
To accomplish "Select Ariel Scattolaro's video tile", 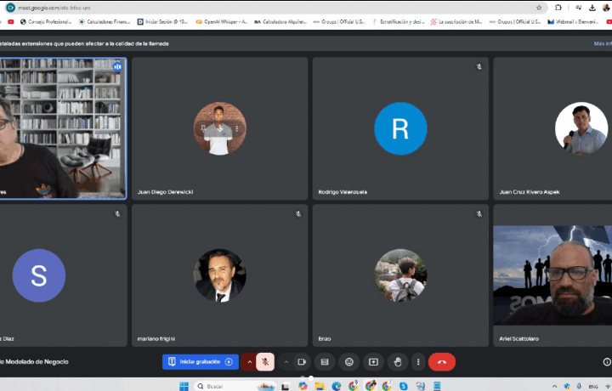I will (x=552, y=275).
